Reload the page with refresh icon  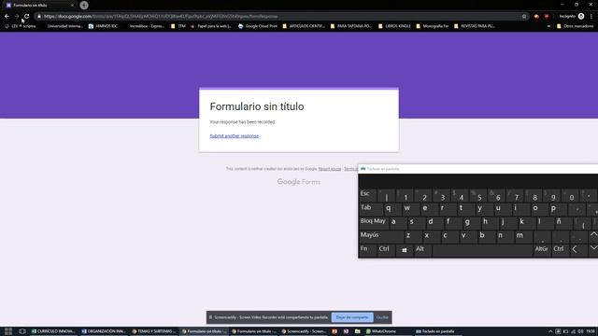point(27,17)
